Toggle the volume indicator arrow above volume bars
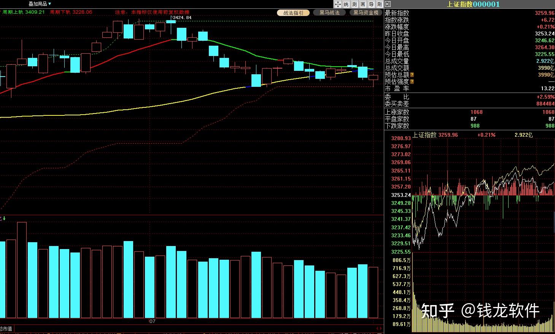 click(x=4, y=218)
